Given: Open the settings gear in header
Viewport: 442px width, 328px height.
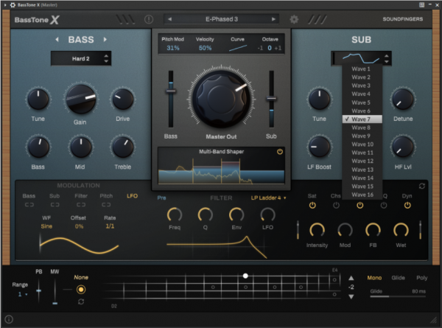Looking at the screenshot, I should pos(294,19).
